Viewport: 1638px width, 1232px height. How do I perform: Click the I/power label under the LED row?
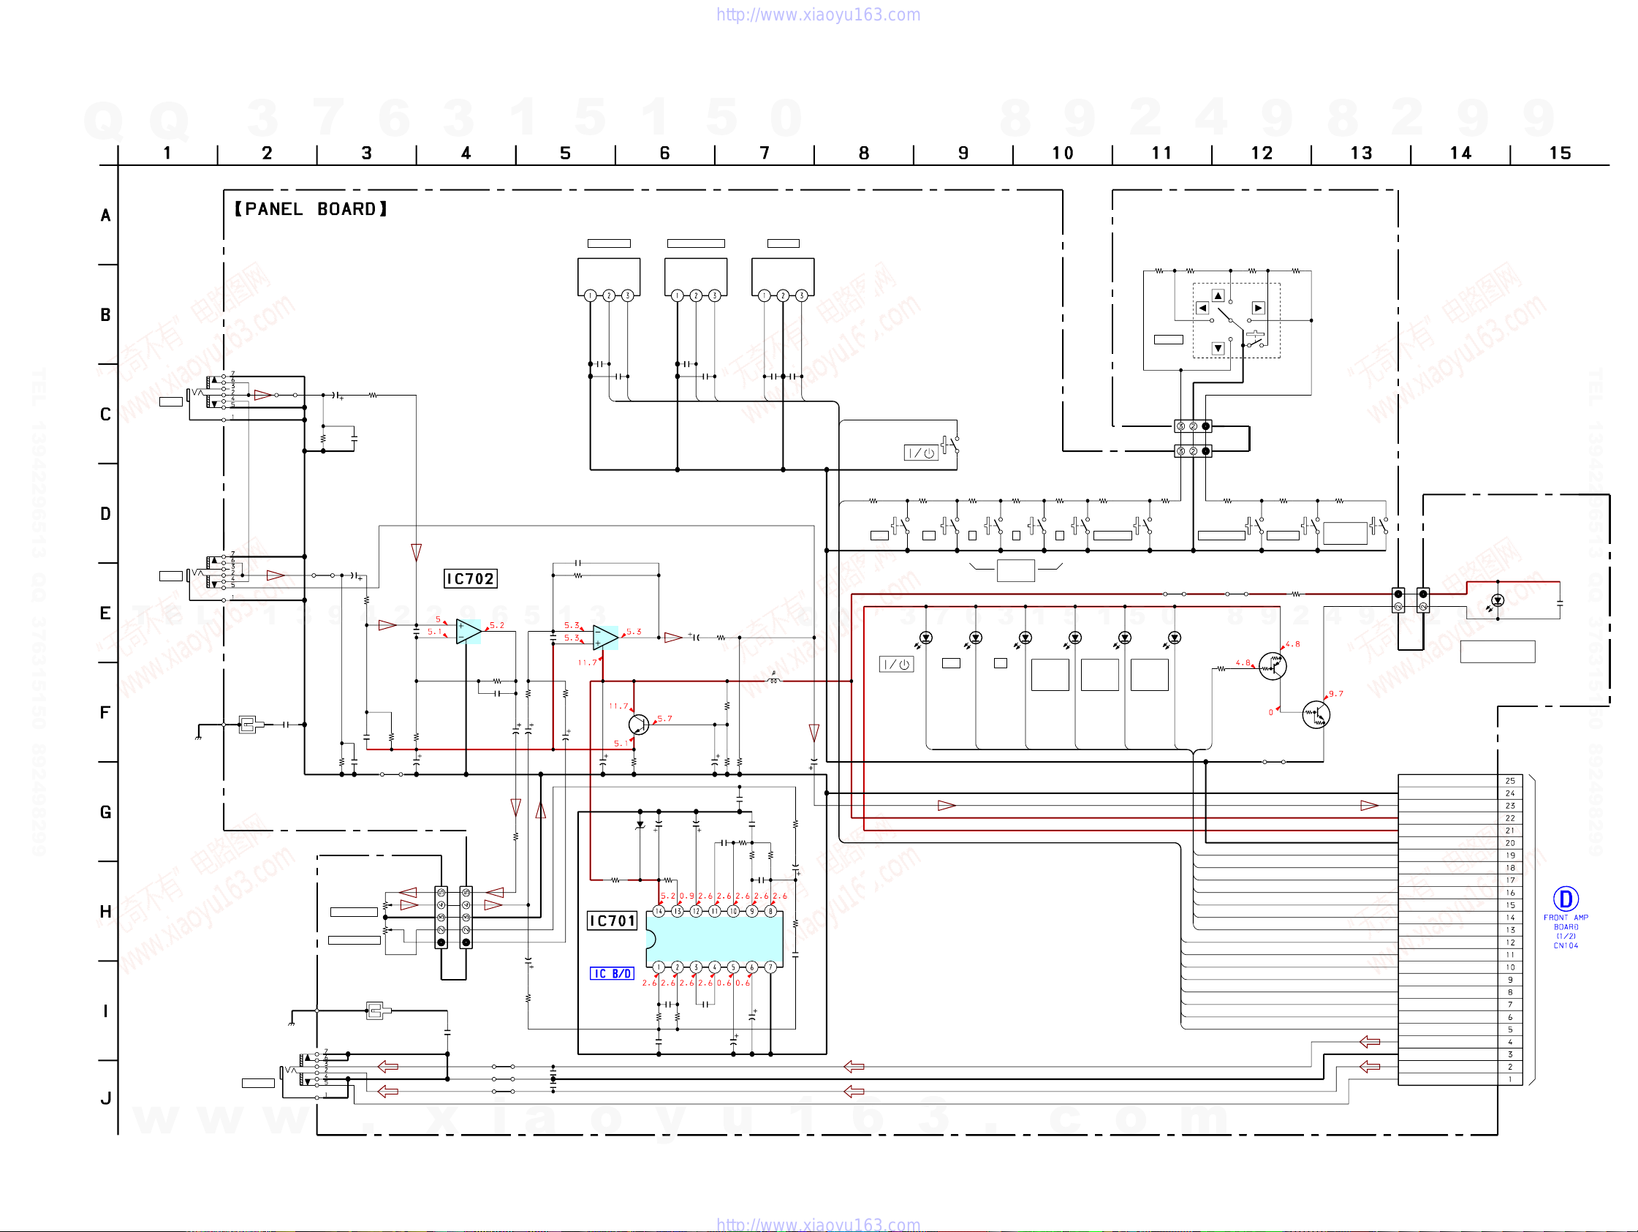tap(896, 665)
